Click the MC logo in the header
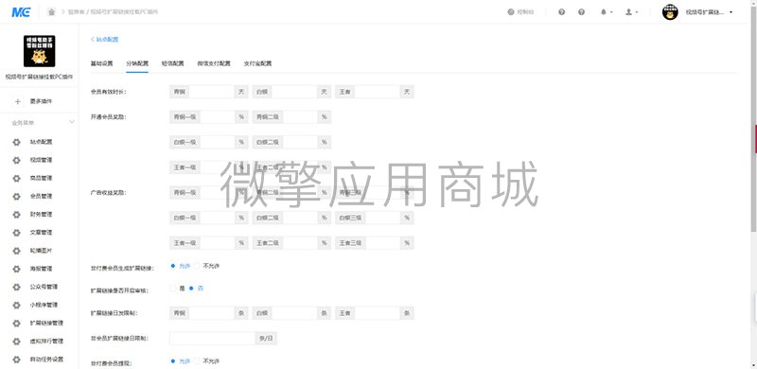This screenshot has height=369, width=757. pos(21,12)
